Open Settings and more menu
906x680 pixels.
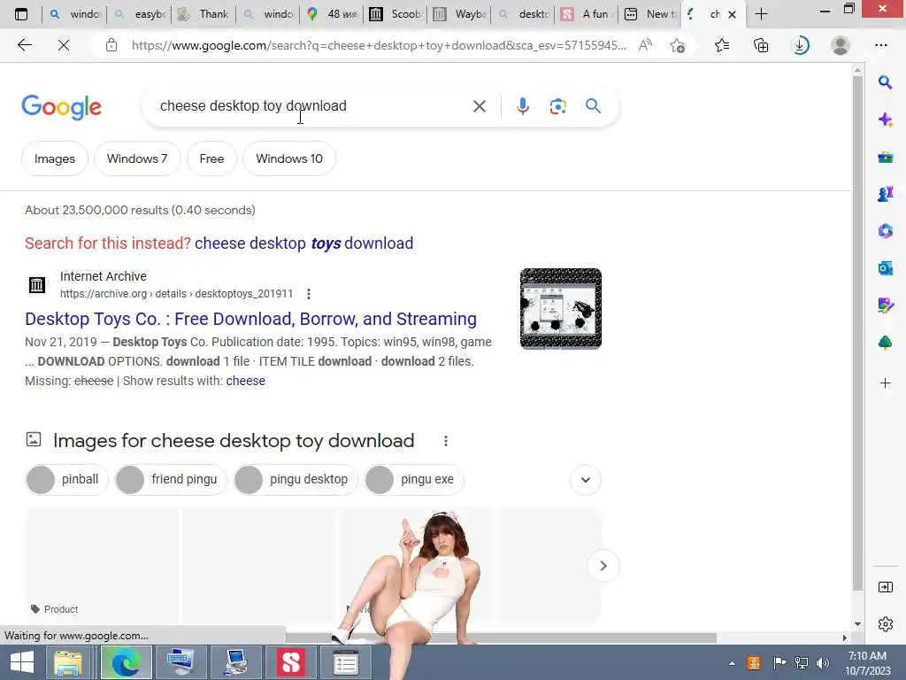coord(880,45)
